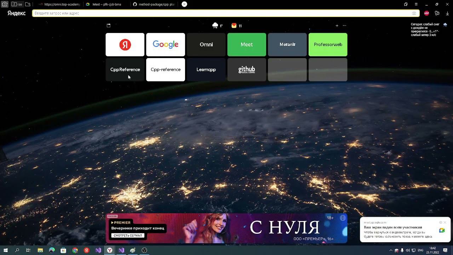Screen dimensions: 453x255
Task: Open the Meet notification settings gear
Action: click(x=441, y=222)
